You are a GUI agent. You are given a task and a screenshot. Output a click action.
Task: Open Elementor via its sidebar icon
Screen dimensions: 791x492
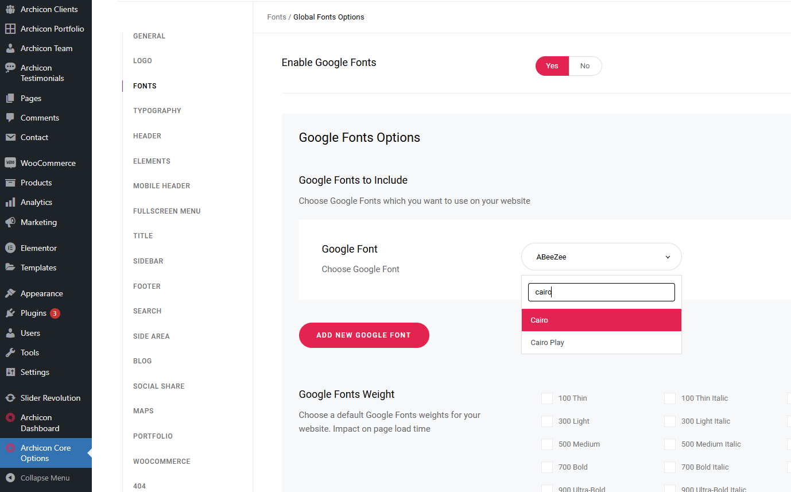10,248
